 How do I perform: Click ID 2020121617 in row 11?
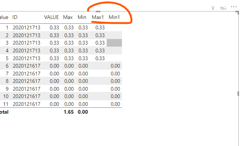click(x=26, y=104)
